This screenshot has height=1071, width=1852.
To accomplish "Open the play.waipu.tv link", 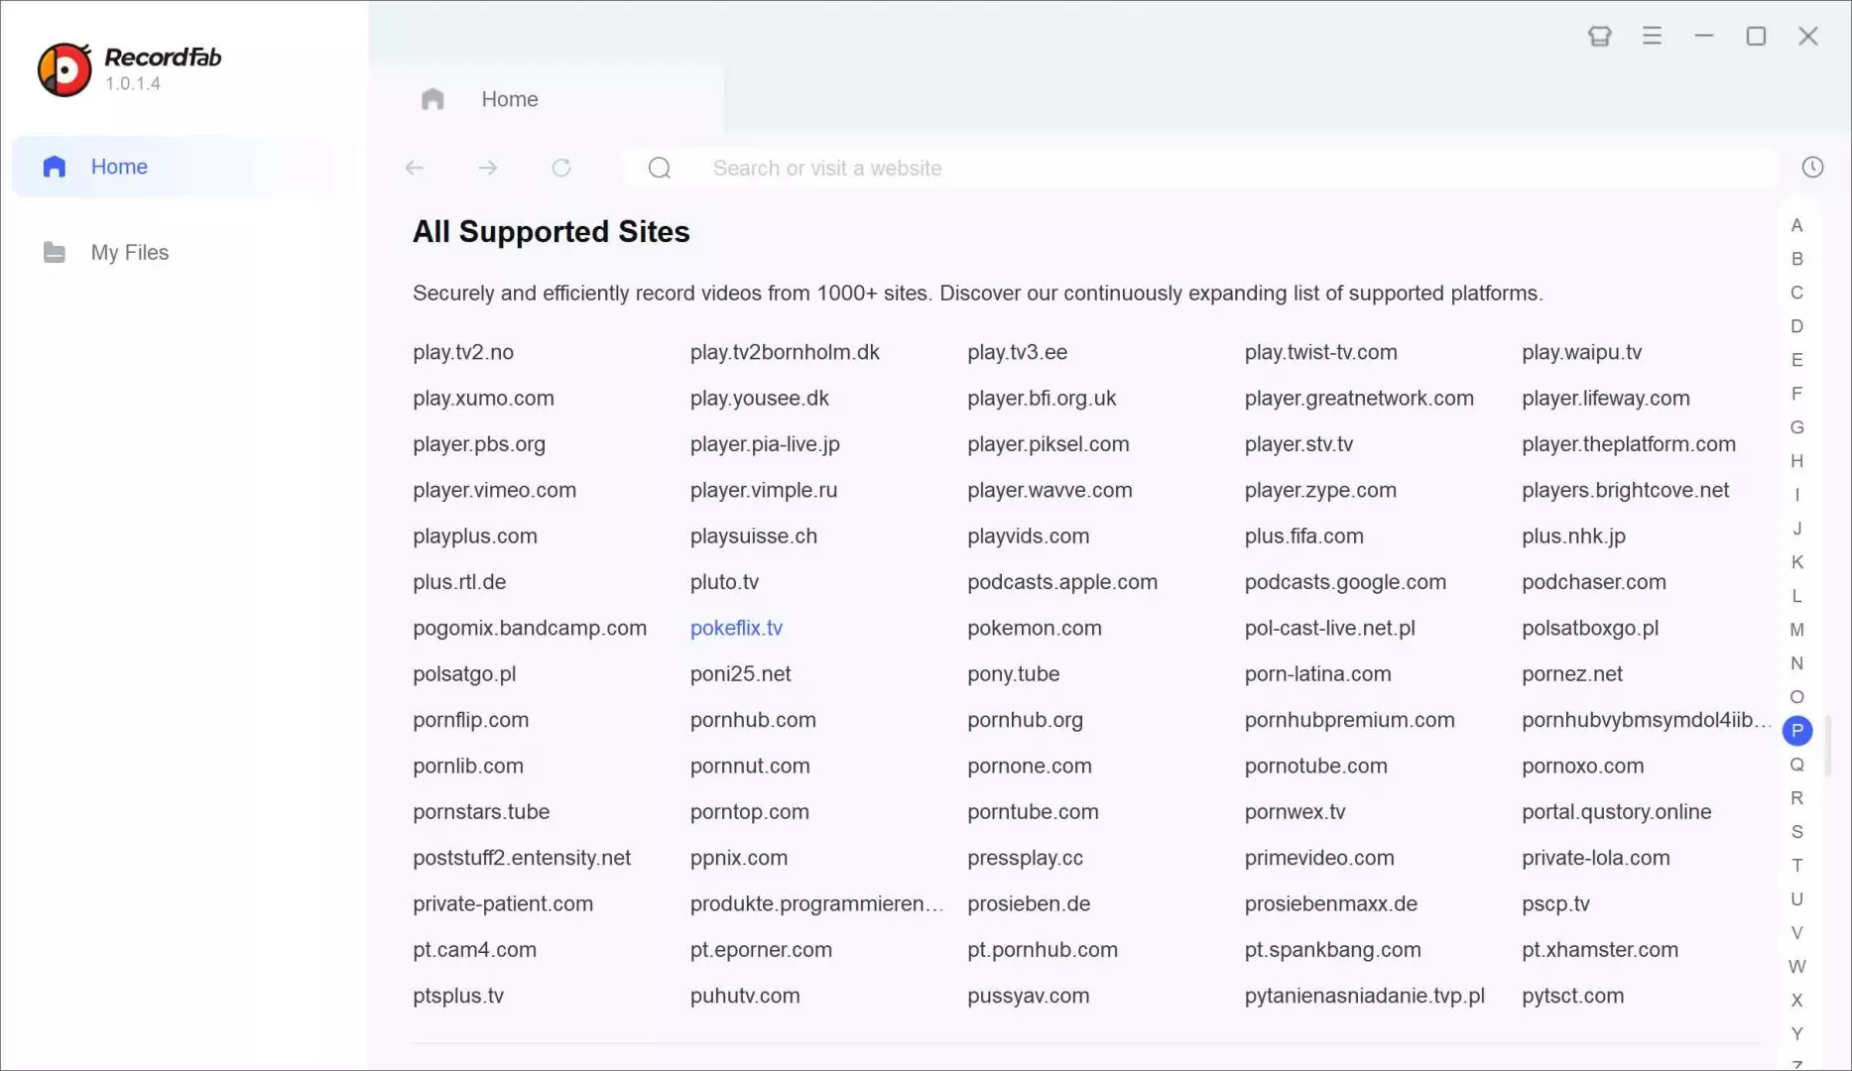I will coord(1581,352).
